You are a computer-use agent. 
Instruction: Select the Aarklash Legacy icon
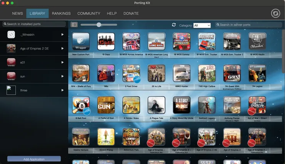pos(207,105)
